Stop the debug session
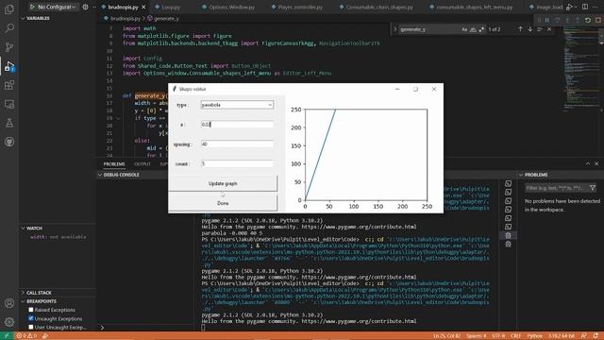The height and width of the screenshot is (340, 604). point(597,20)
